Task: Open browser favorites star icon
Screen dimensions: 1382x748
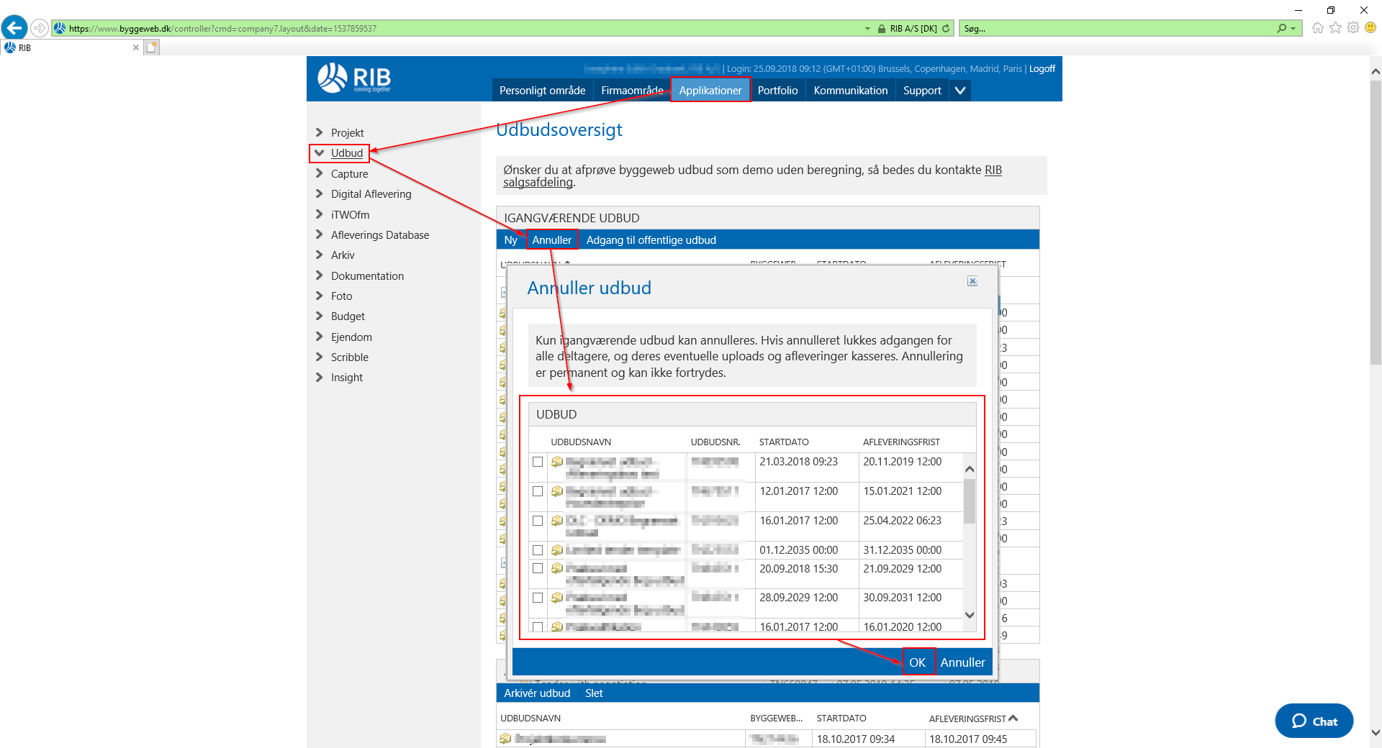Action: pyautogui.click(x=1335, y=28)
